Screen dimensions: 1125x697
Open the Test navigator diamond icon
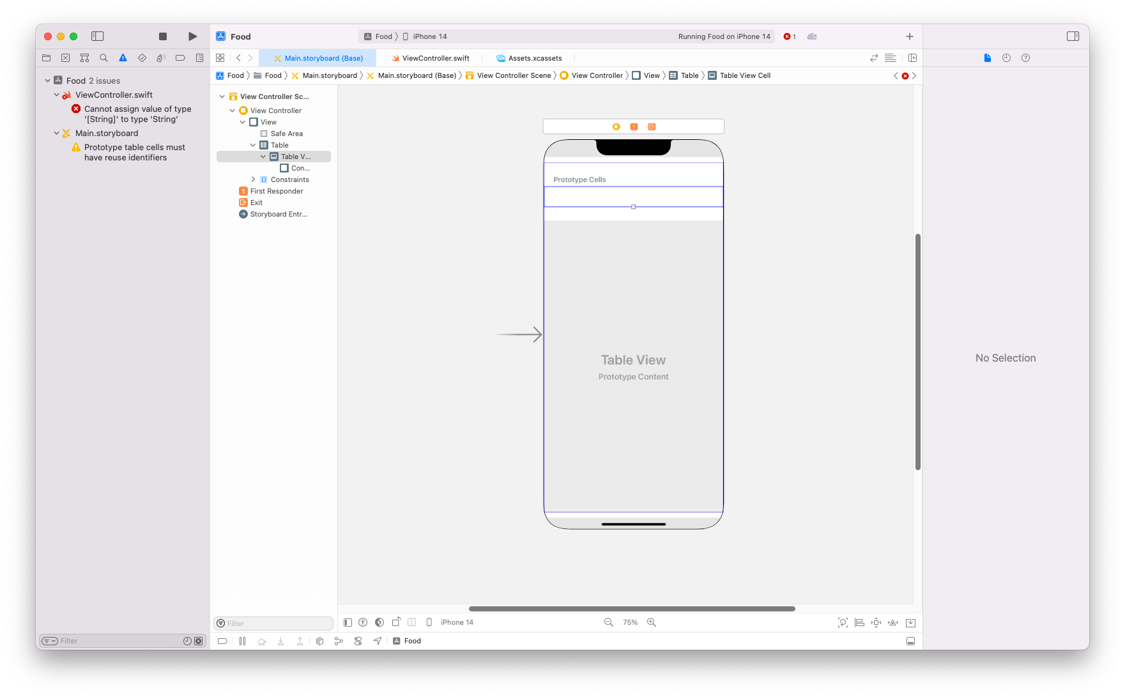tap(142, 58)
